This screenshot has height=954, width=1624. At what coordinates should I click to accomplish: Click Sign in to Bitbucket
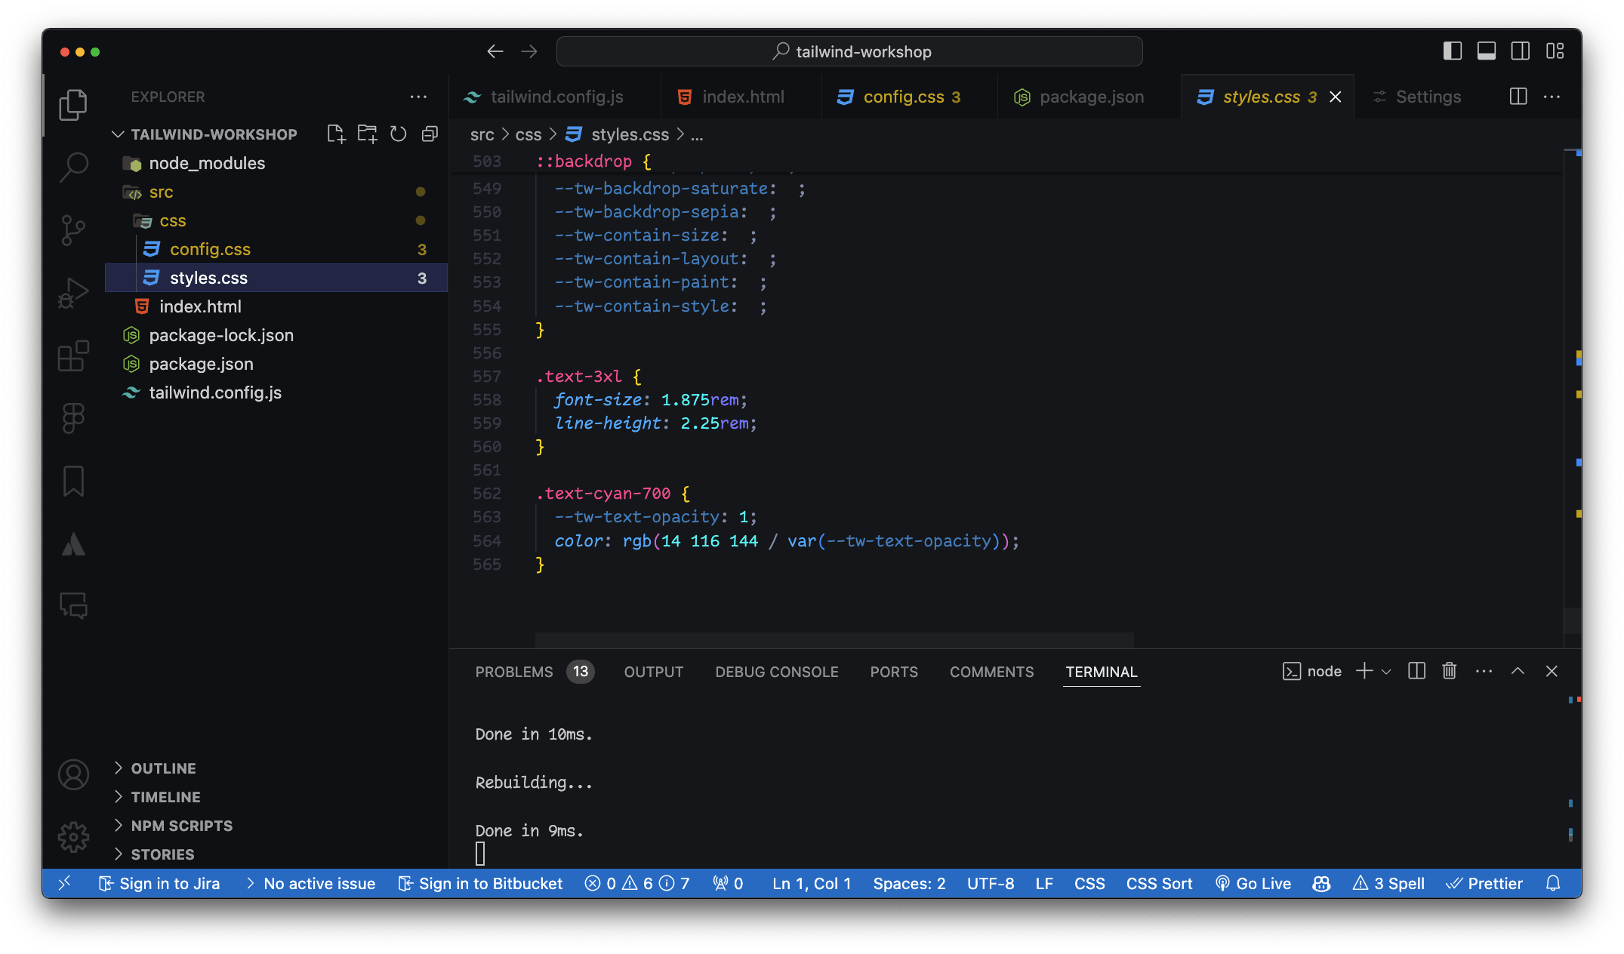coord(481,883)
